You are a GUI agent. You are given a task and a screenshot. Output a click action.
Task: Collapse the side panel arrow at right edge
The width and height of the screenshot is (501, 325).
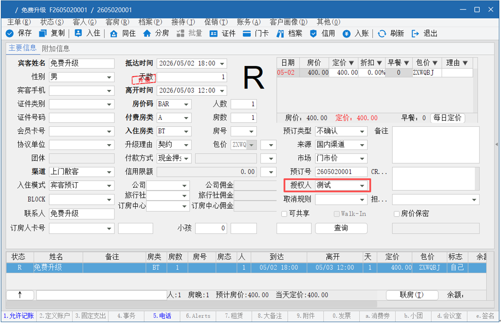(497, 144)
